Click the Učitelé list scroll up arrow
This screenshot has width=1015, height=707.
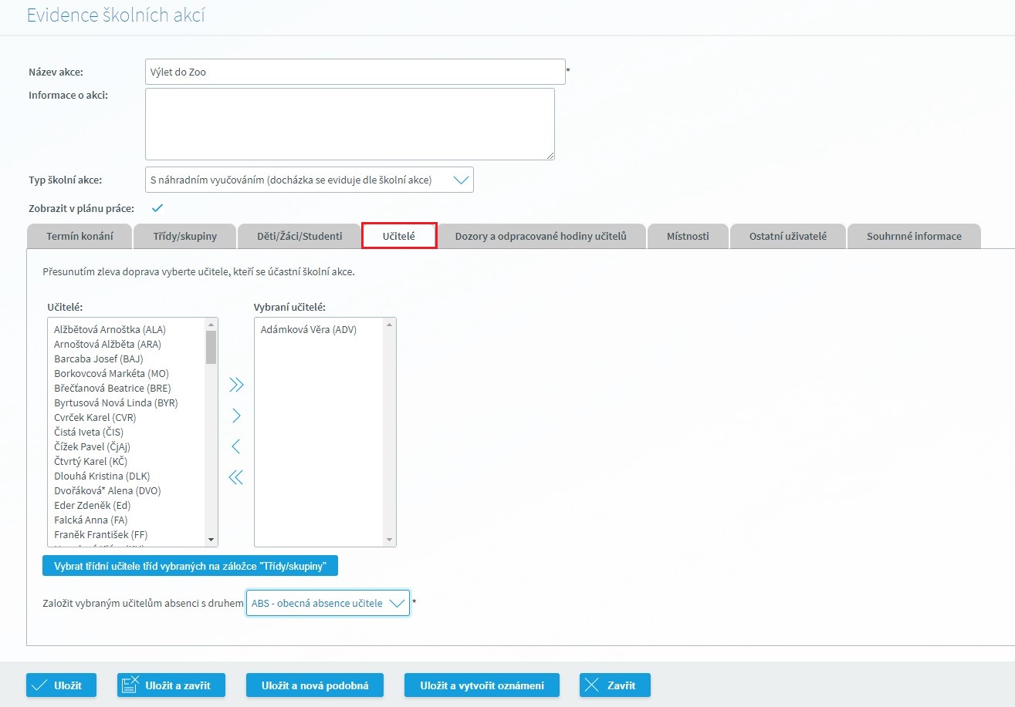coord(211,325)
